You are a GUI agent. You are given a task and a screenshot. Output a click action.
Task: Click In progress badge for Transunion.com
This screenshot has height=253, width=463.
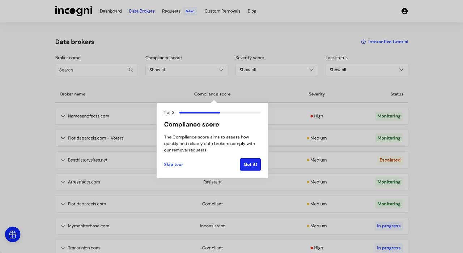389,248
